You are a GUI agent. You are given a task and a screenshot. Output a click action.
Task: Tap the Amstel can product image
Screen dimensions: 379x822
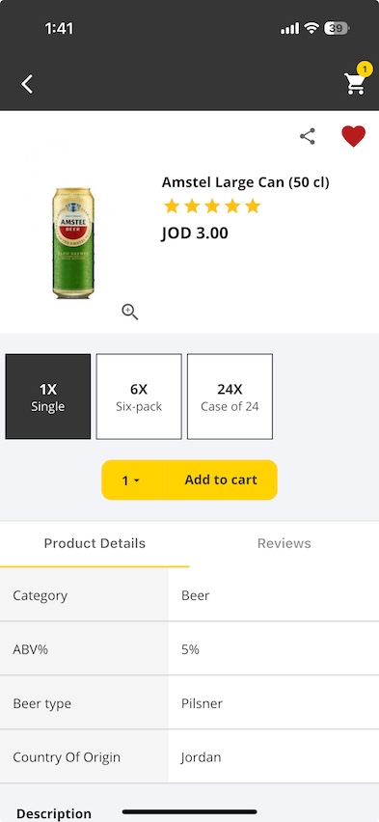(x=73, y=243)
